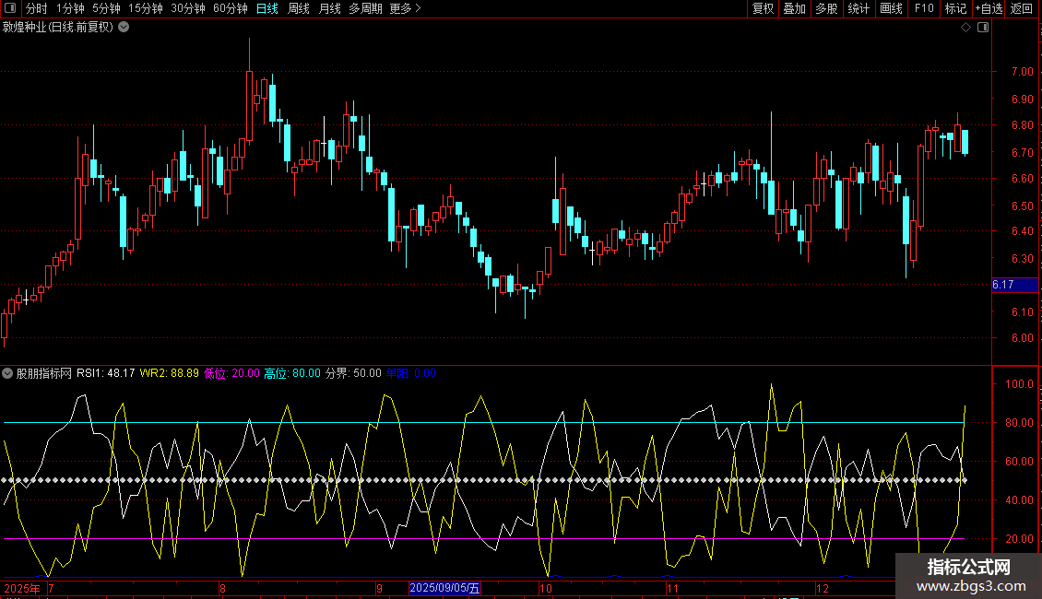This screenshot has width=1042, height=599.
Task: Switch to the 分时 chart tab
Action: point(36,8)
